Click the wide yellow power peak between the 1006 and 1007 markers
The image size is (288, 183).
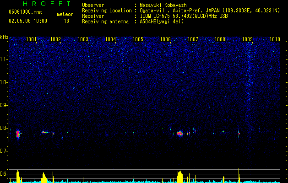(180, 177)
